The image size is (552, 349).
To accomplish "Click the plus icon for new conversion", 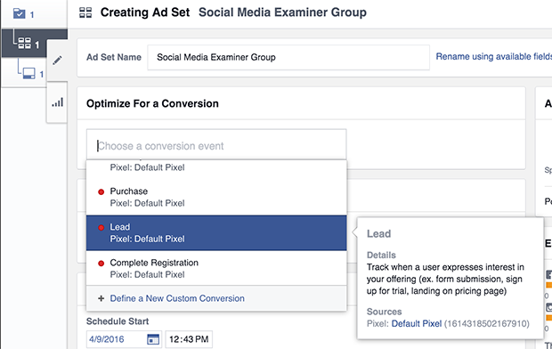I will [x=101, y=298].
